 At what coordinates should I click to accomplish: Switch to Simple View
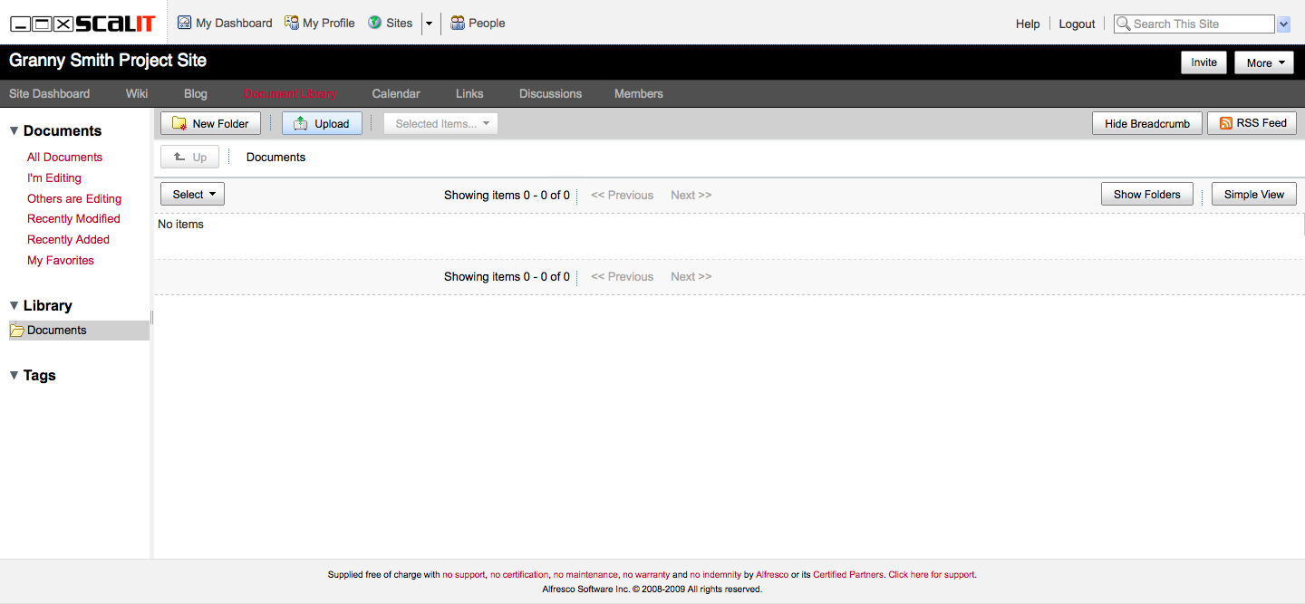[x=1254, y=194]
